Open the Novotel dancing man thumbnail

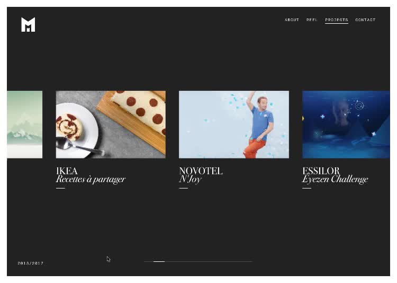[233, 125]
